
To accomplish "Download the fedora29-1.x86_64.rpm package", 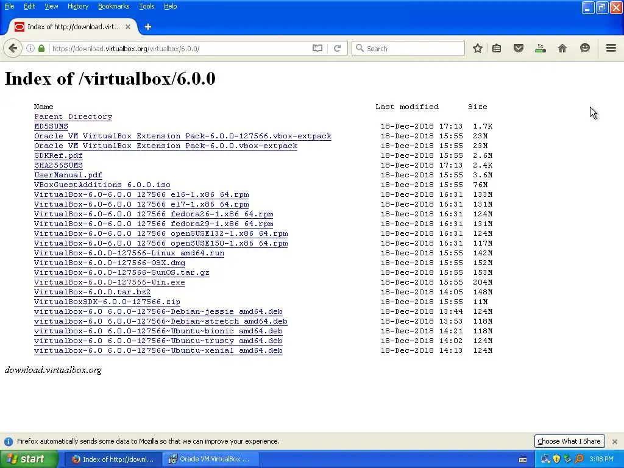I will tap(154, 224).
